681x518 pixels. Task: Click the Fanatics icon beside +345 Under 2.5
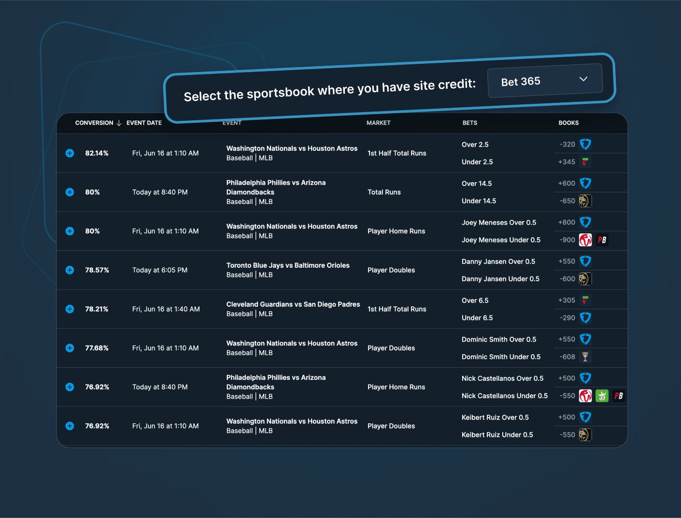(585, 162)
